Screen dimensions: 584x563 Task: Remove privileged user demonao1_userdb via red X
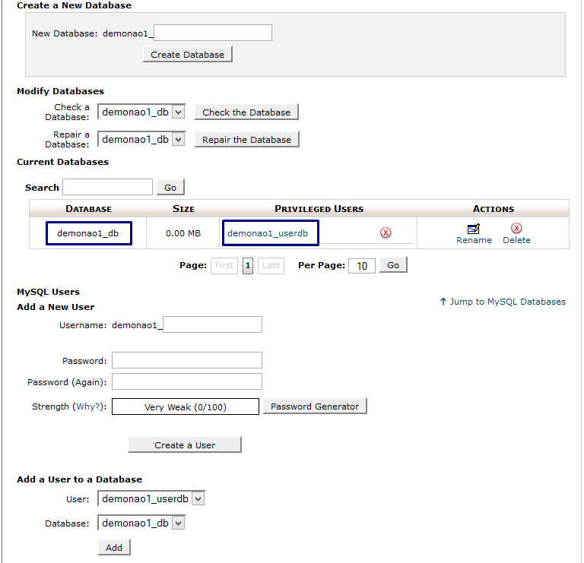click(386, 232)
